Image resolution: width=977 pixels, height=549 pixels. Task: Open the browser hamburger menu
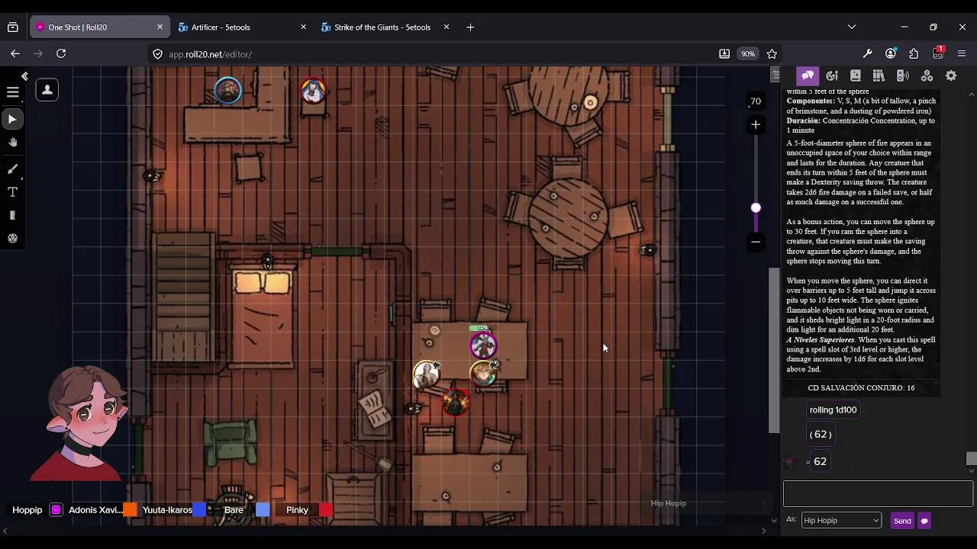[x=962, y=53]
